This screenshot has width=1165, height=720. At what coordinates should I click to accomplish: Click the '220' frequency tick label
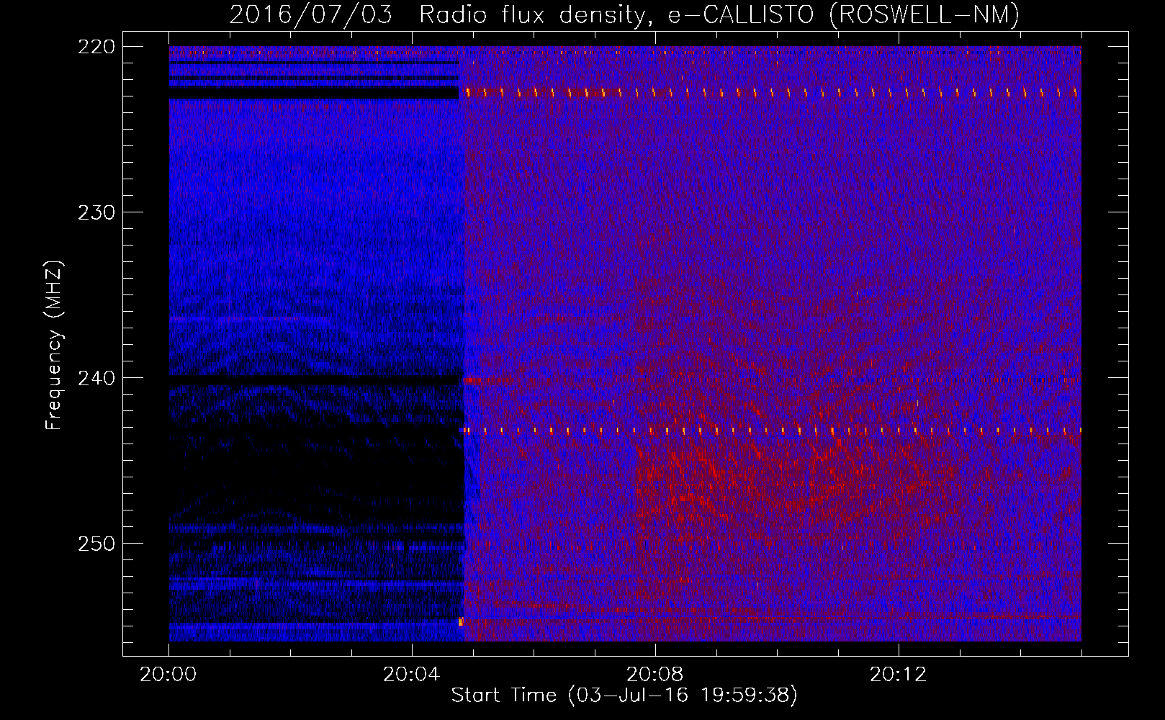96,47
